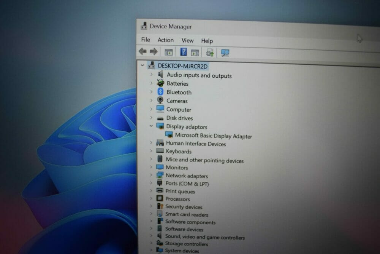Click the Batteries category icon
This screenshot has height=254, width=380.
(160, 83)
